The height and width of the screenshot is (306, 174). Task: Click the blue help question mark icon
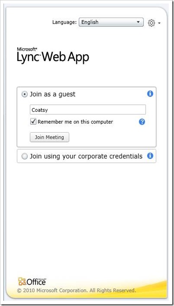[x=142, y=122]
